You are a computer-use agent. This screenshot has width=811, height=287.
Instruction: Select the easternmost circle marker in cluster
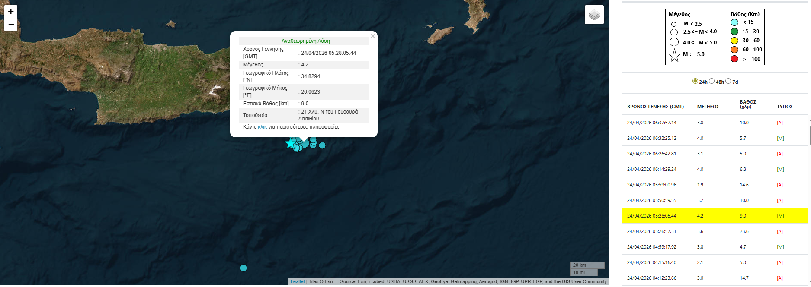(x=322, y=145)
